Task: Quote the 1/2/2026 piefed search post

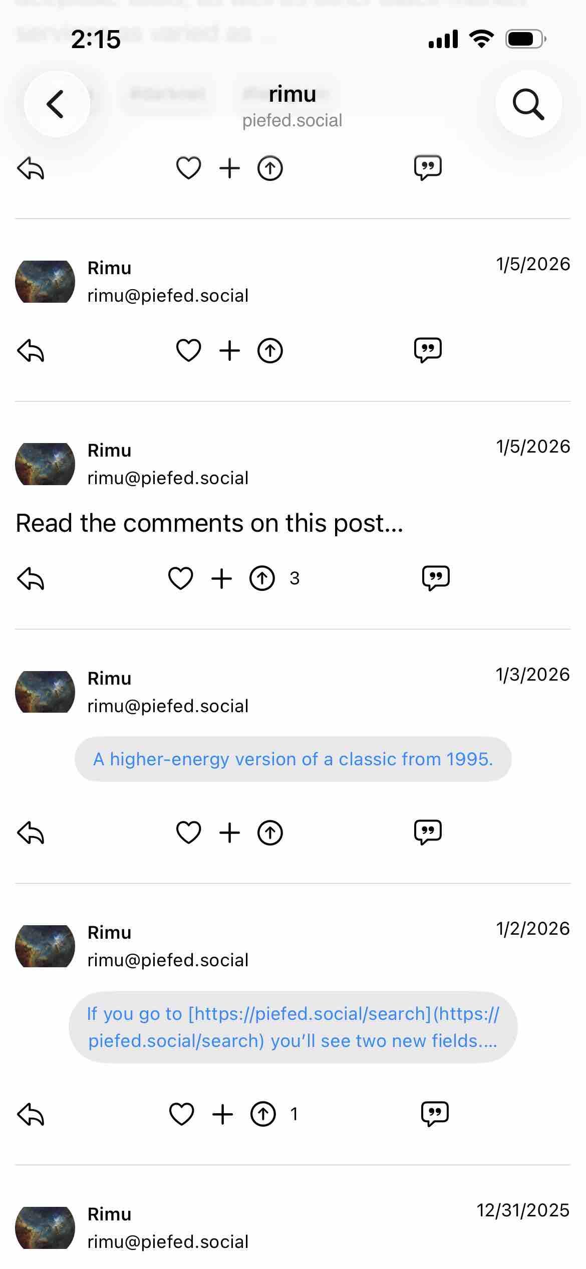Action: pos(435,1114)
